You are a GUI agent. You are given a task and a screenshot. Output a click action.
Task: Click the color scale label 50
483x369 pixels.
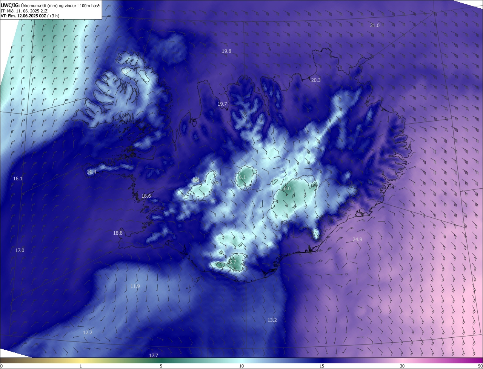point(480,366)
